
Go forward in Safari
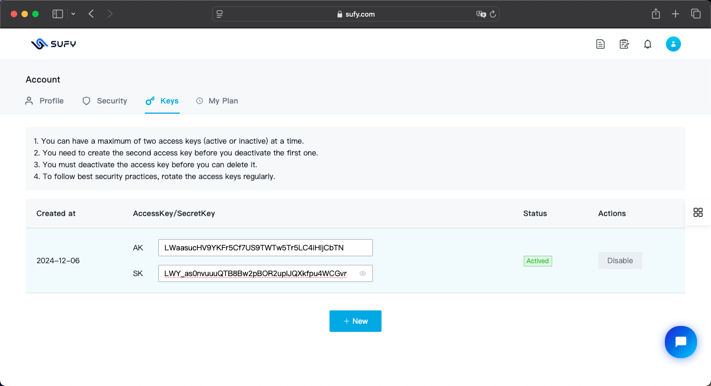pyautogui.click(x=110, y=14)
